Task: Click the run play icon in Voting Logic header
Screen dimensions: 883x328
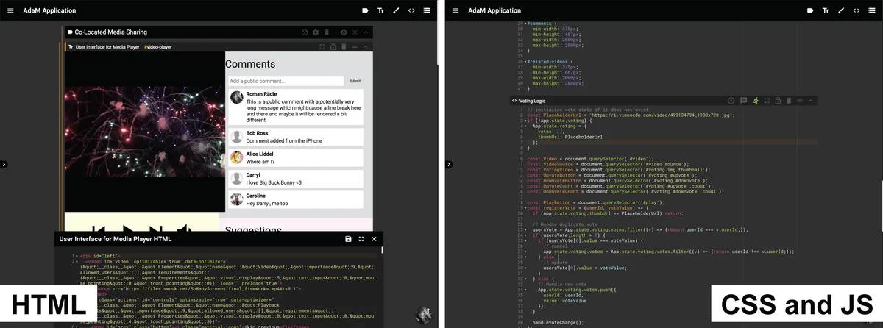Action: click(x=731, y=100)
